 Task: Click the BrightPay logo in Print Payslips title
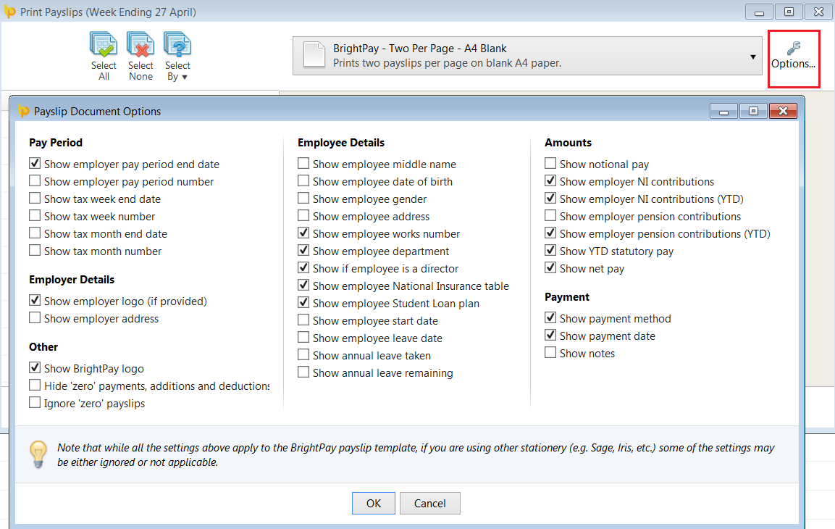10,12
